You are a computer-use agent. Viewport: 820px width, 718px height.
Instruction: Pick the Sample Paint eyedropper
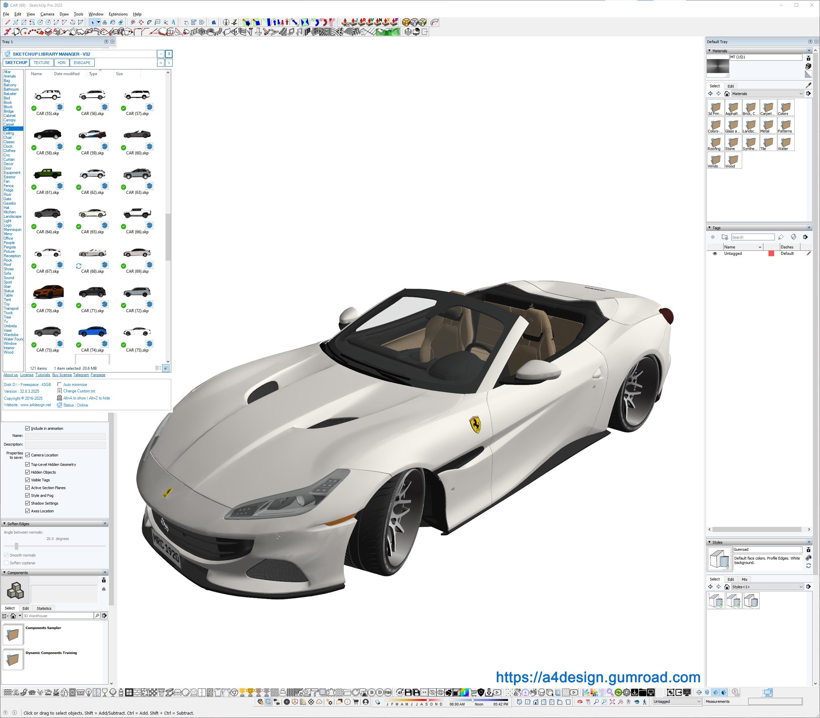point(809,85)
